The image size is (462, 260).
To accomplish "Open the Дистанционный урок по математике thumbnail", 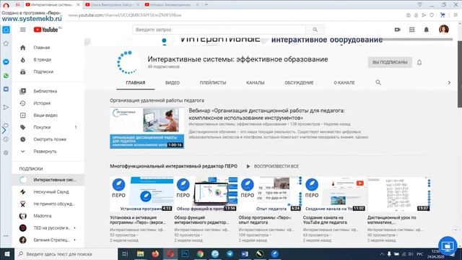I will tap(398, 194).
